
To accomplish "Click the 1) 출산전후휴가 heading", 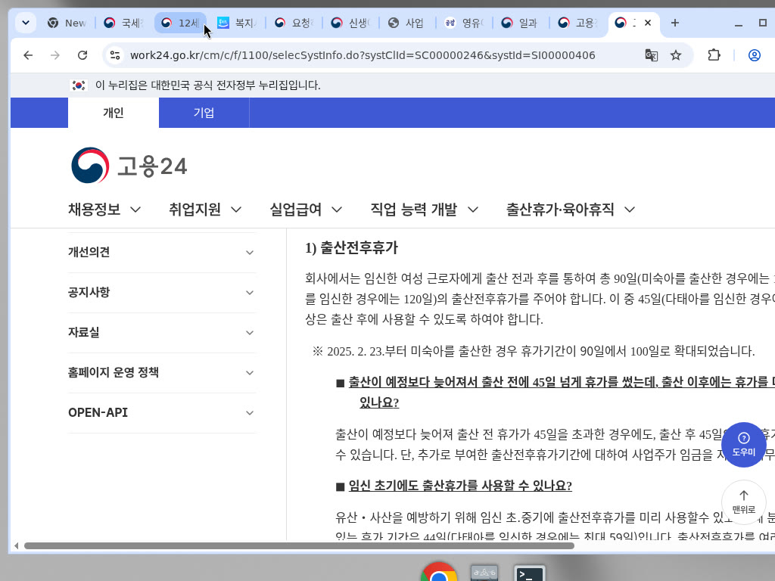I will pyautogui.click(x=351, y=248).
